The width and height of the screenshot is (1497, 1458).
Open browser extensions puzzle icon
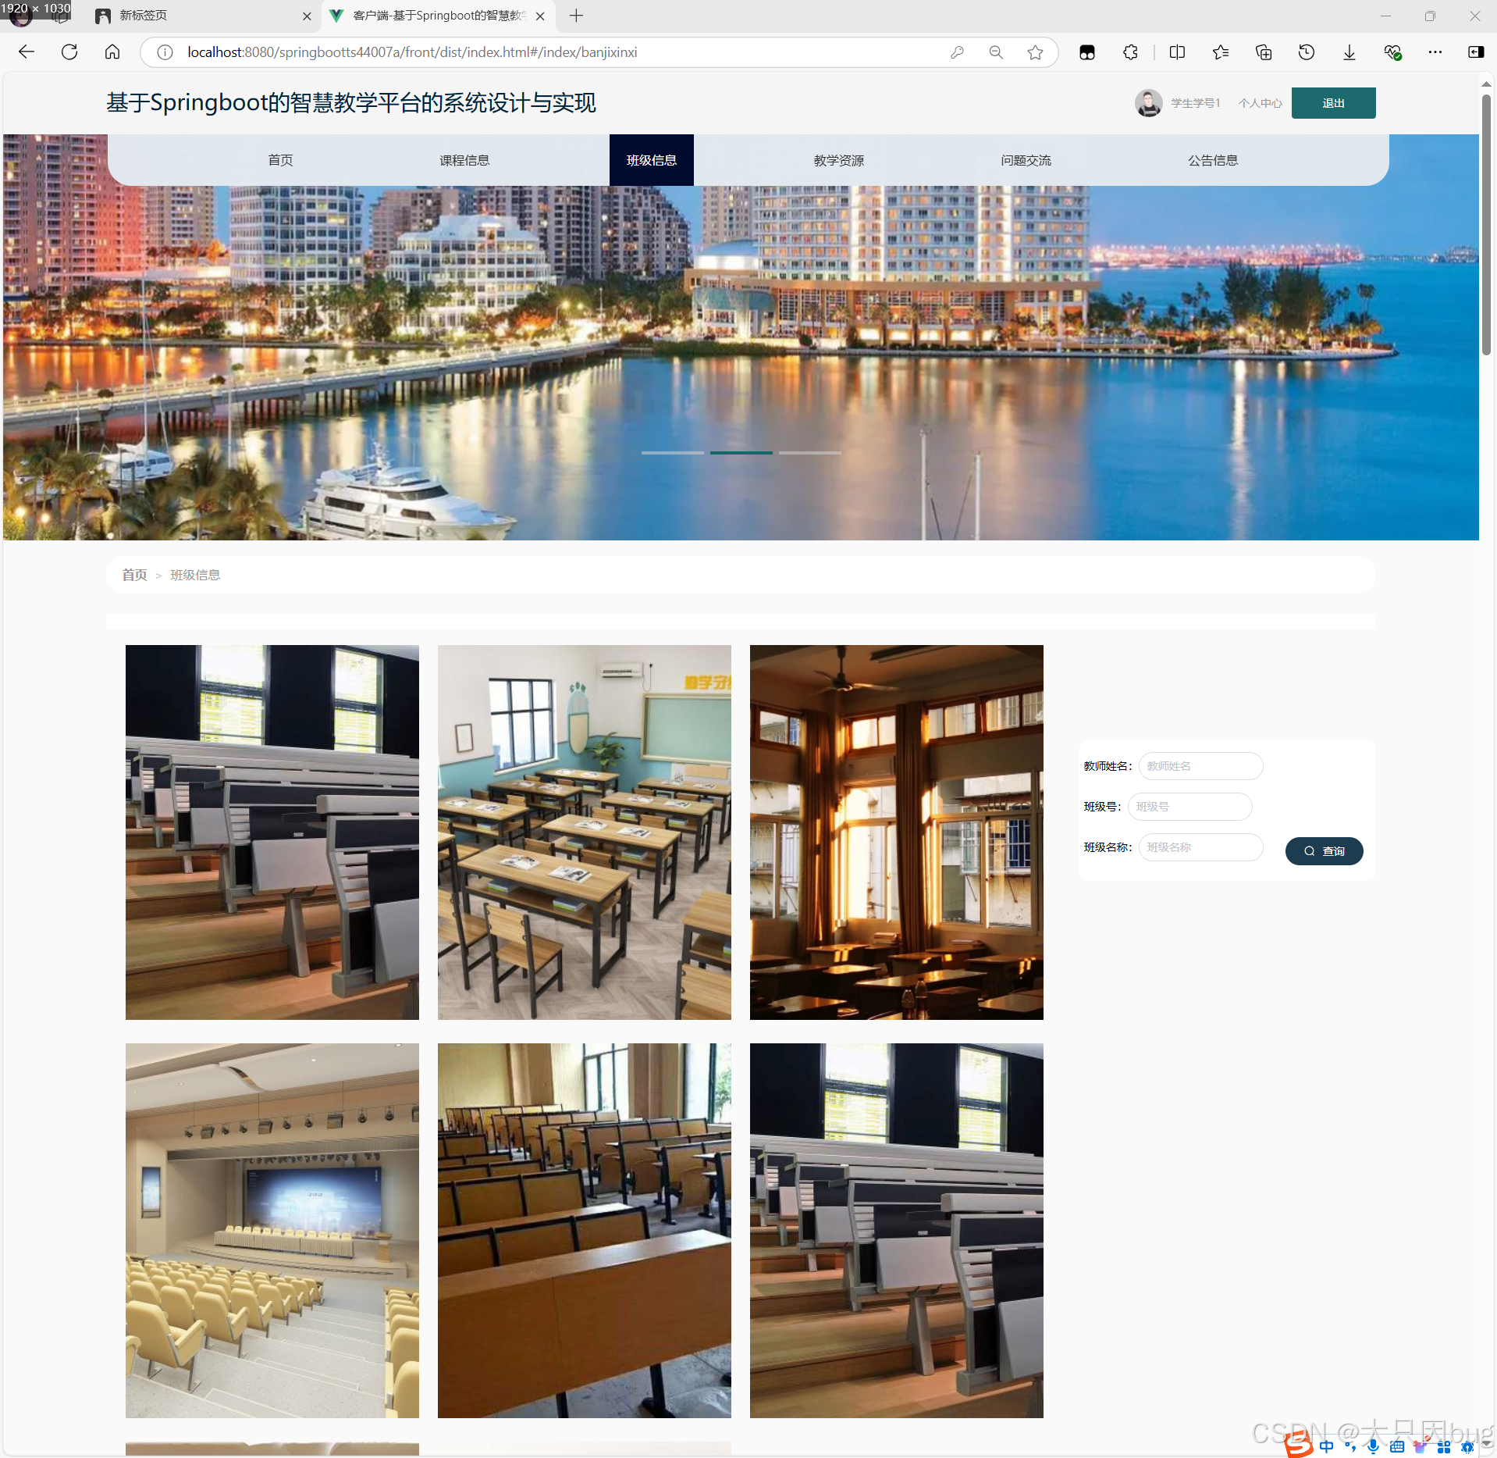tap(1130, 52)
